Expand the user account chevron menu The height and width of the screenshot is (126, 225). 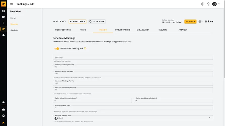(x=219, y=4)
